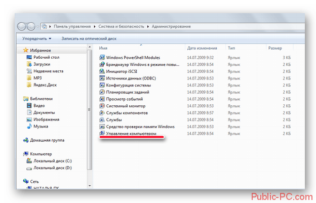Click date '14.07.2009 8:57' of Службы компонентов
This screenshot has width=316, height=203.
(200, 113)
